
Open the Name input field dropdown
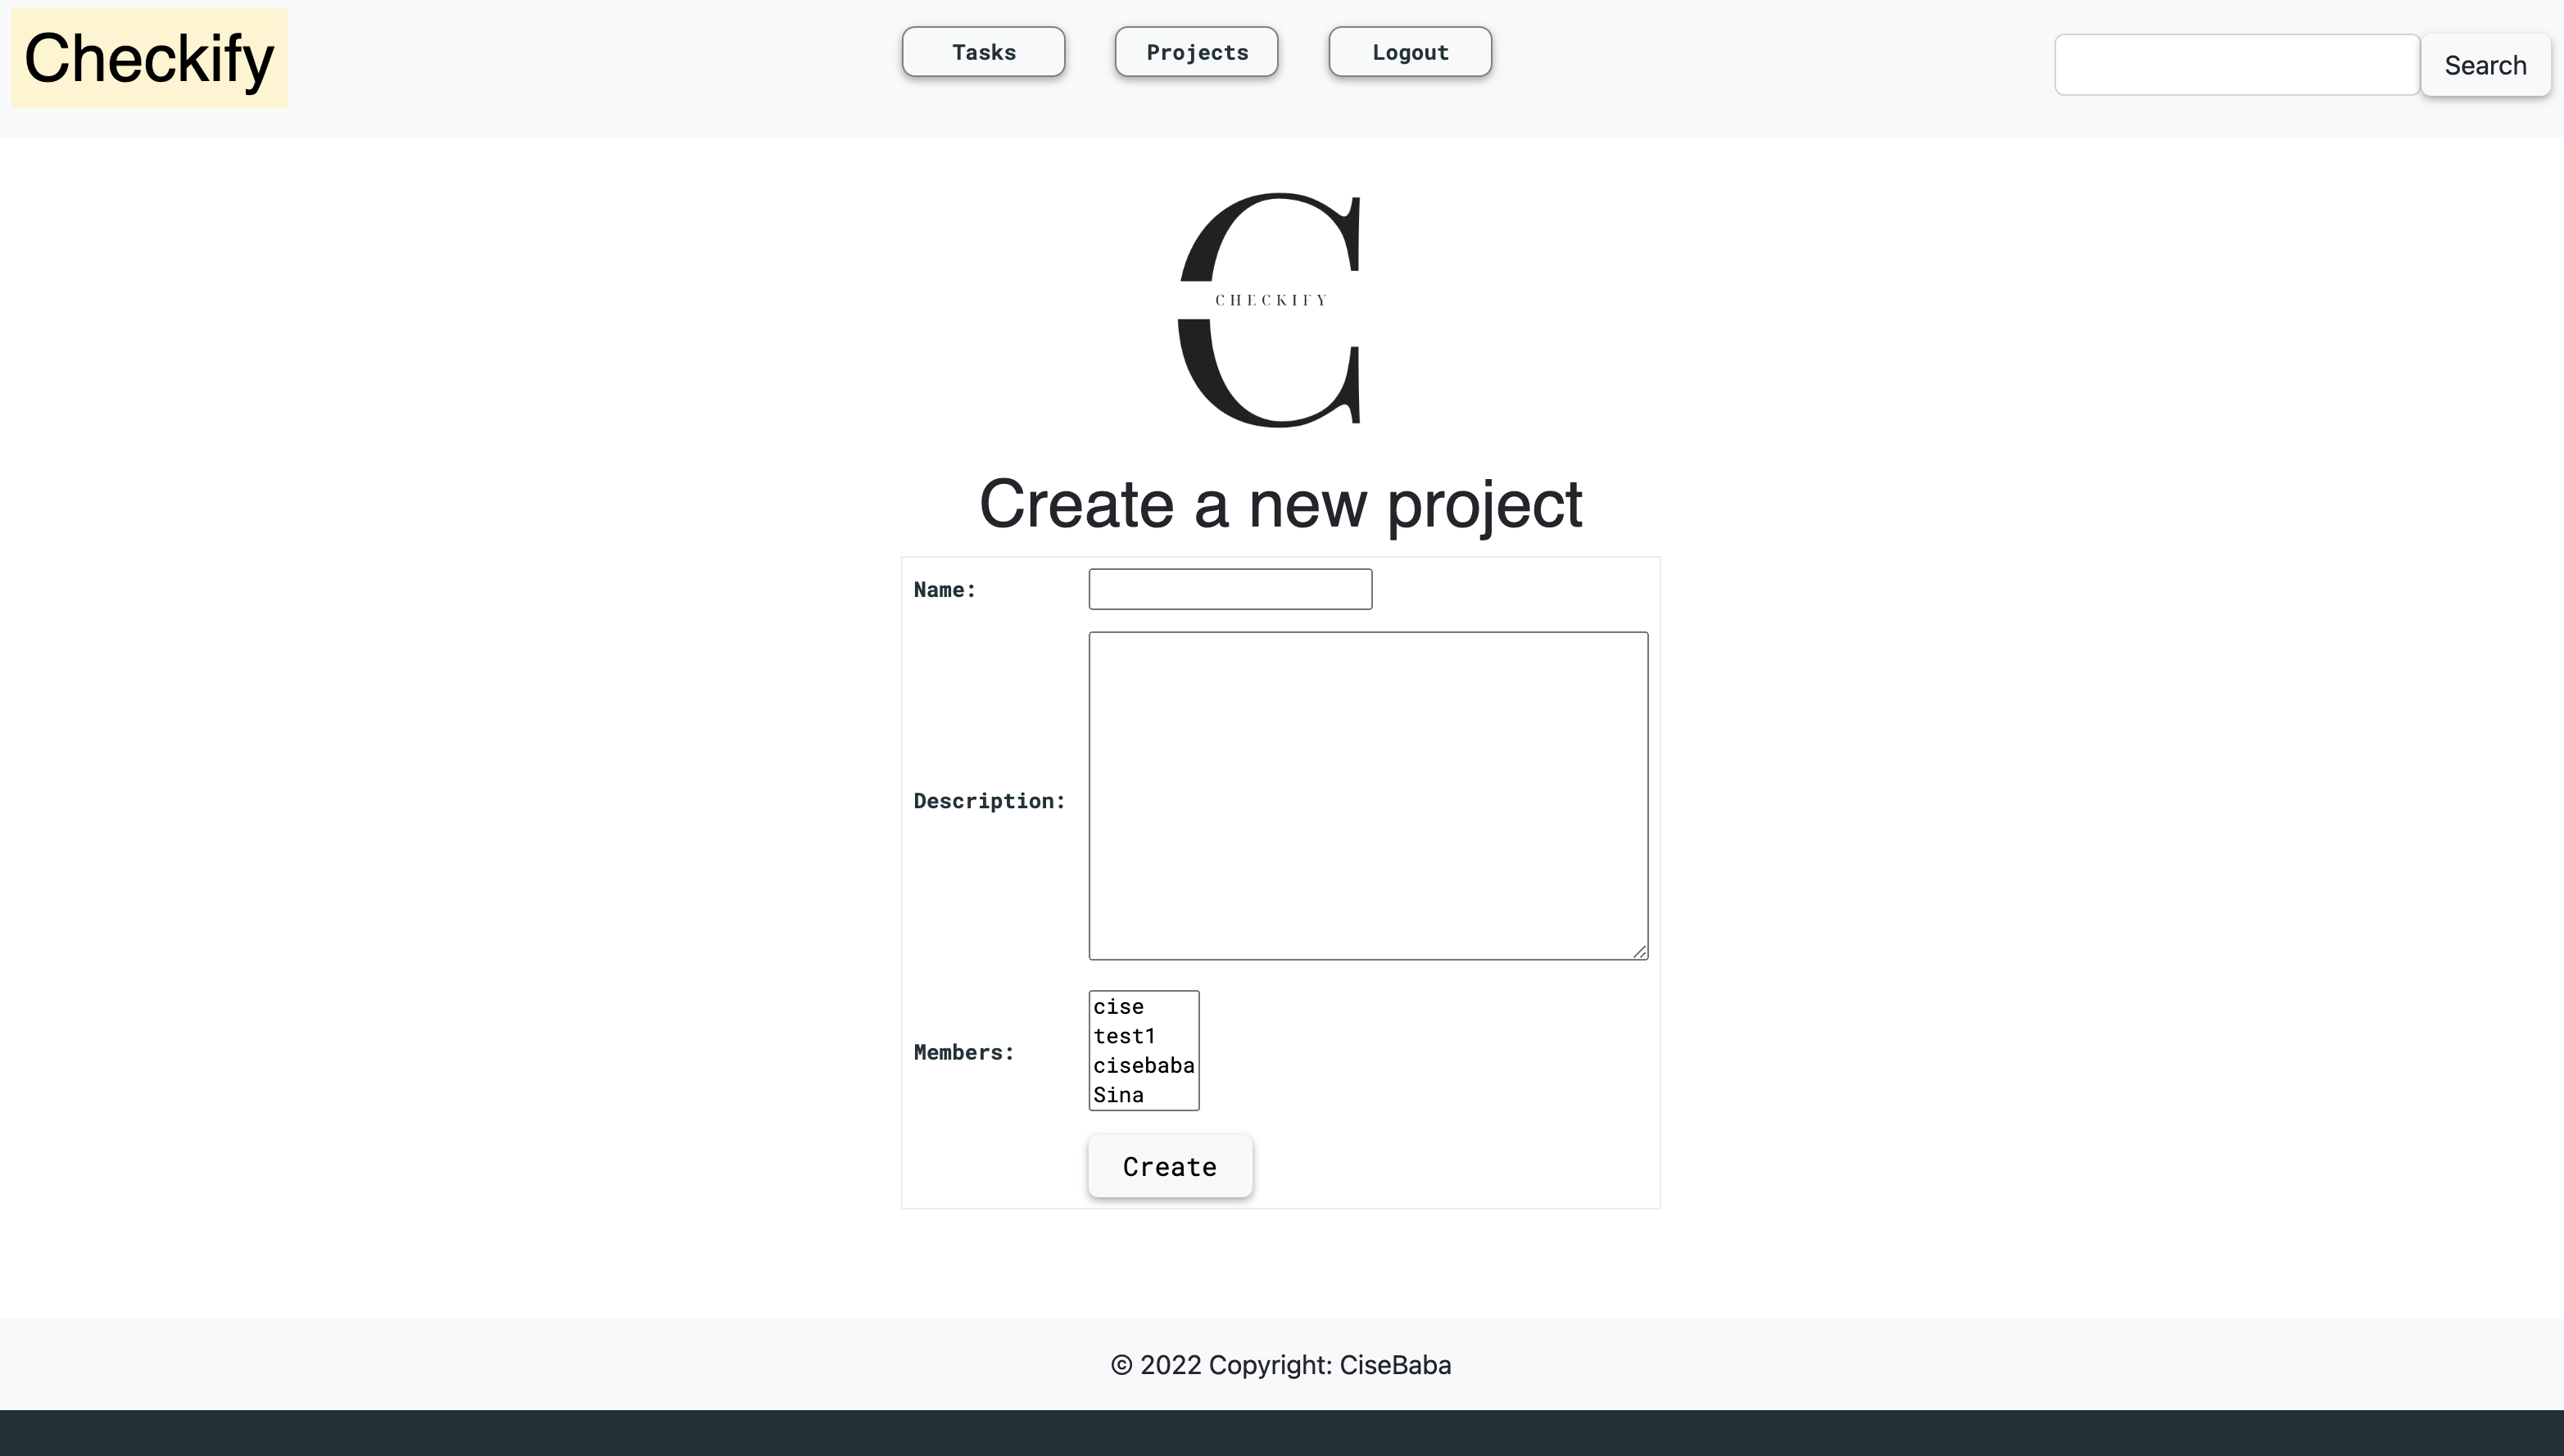[1231, 588]
